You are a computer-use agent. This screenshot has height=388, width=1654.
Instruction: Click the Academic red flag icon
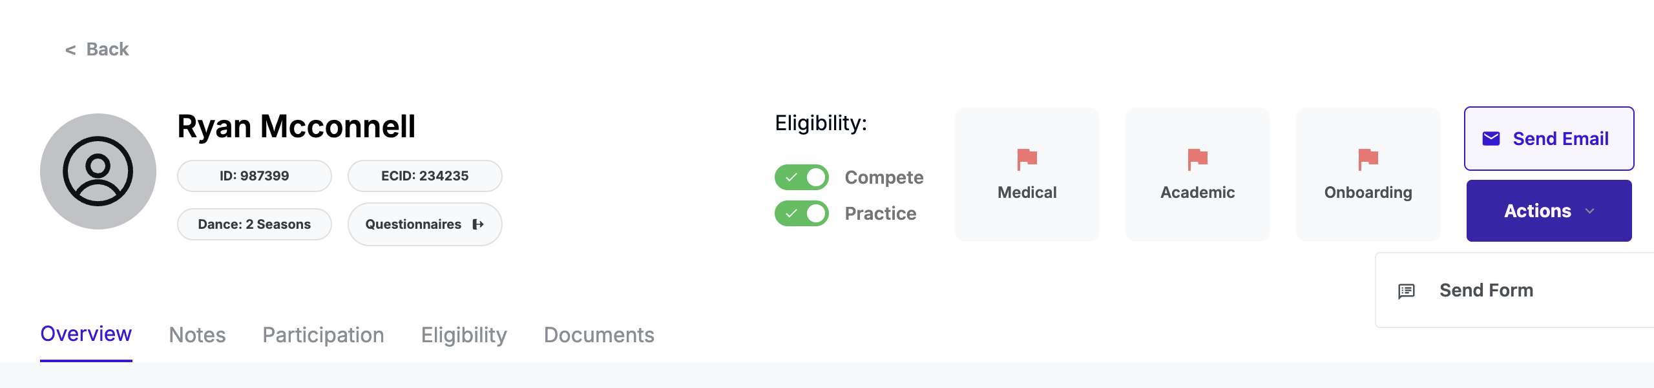click(1197, 159)
